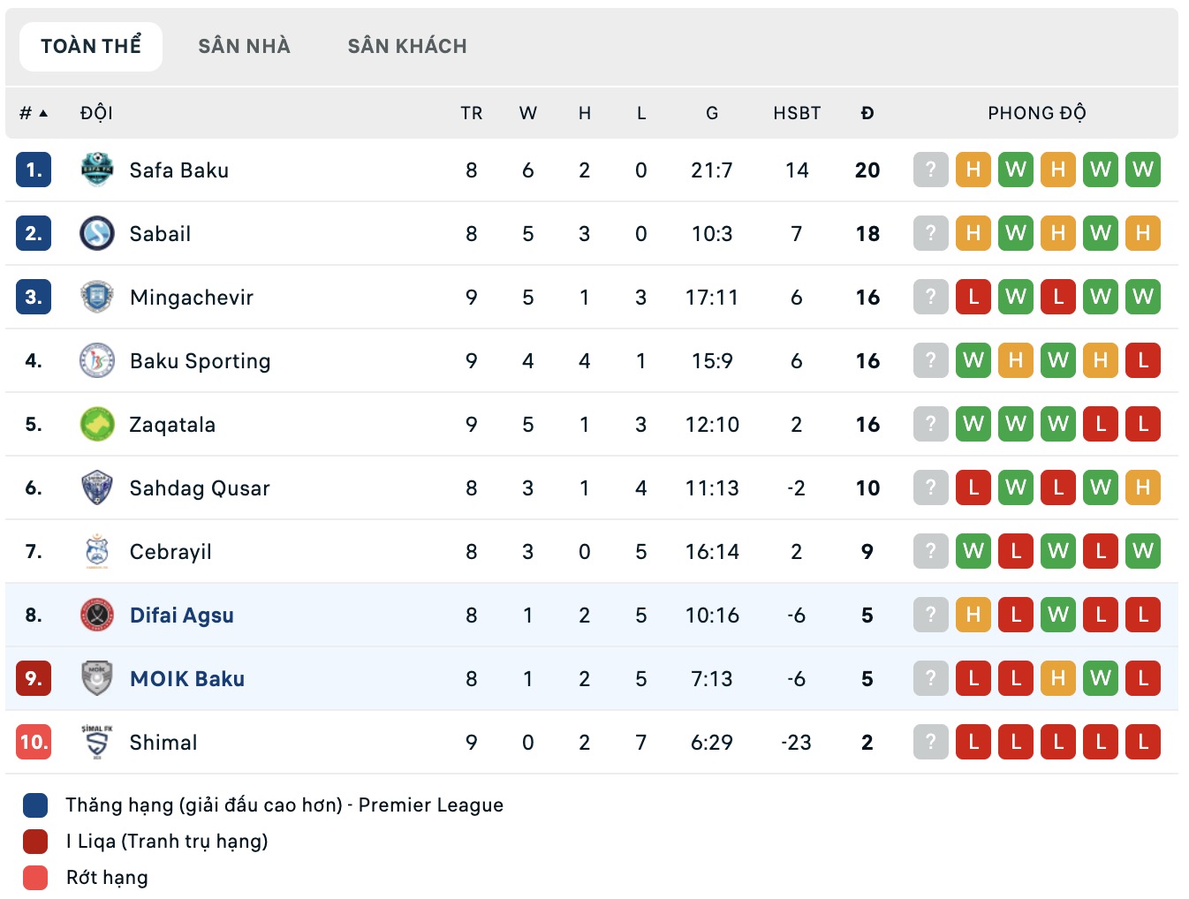Select the Cebrayil team badge
Viewport: 1189px width, 899px height.
pos(97,551)
